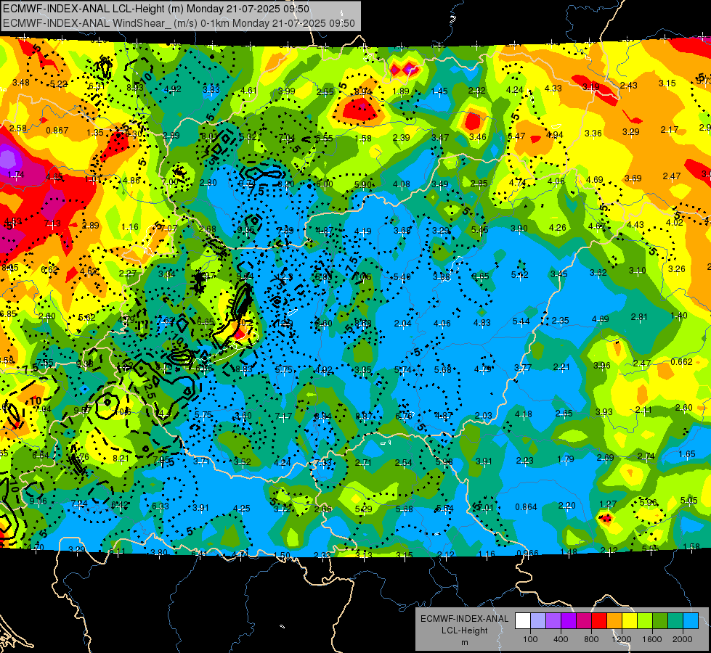Click the 0.966 value at the map bottom
This screenshot has width=711, height=653.
click(528, 554)
